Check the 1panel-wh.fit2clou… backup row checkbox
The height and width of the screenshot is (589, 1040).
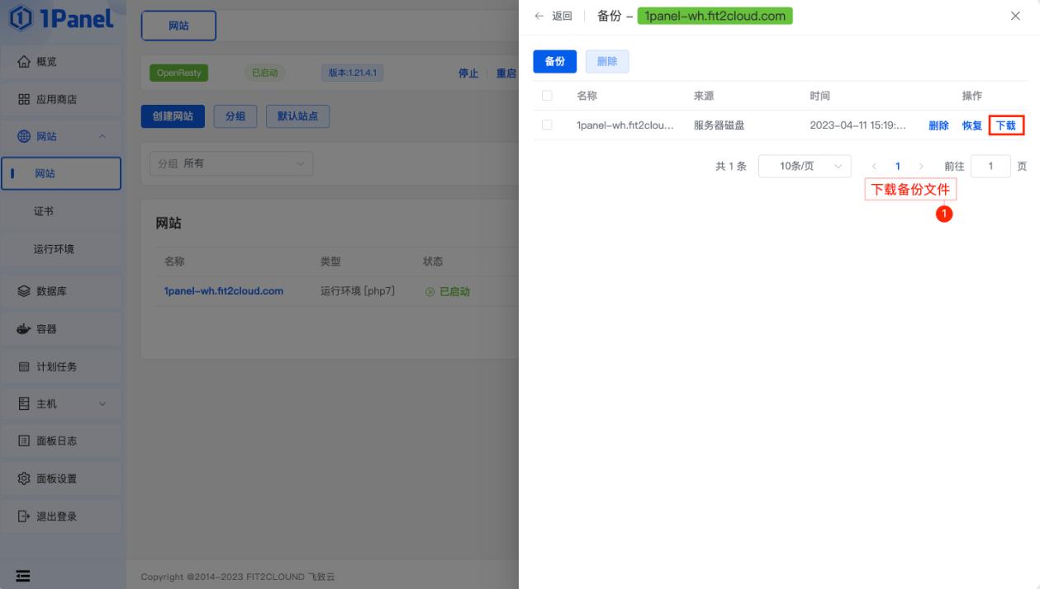click(547, 125)
